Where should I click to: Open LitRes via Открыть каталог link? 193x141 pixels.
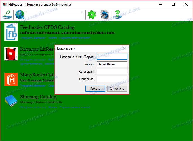click(x=33, y=60)
